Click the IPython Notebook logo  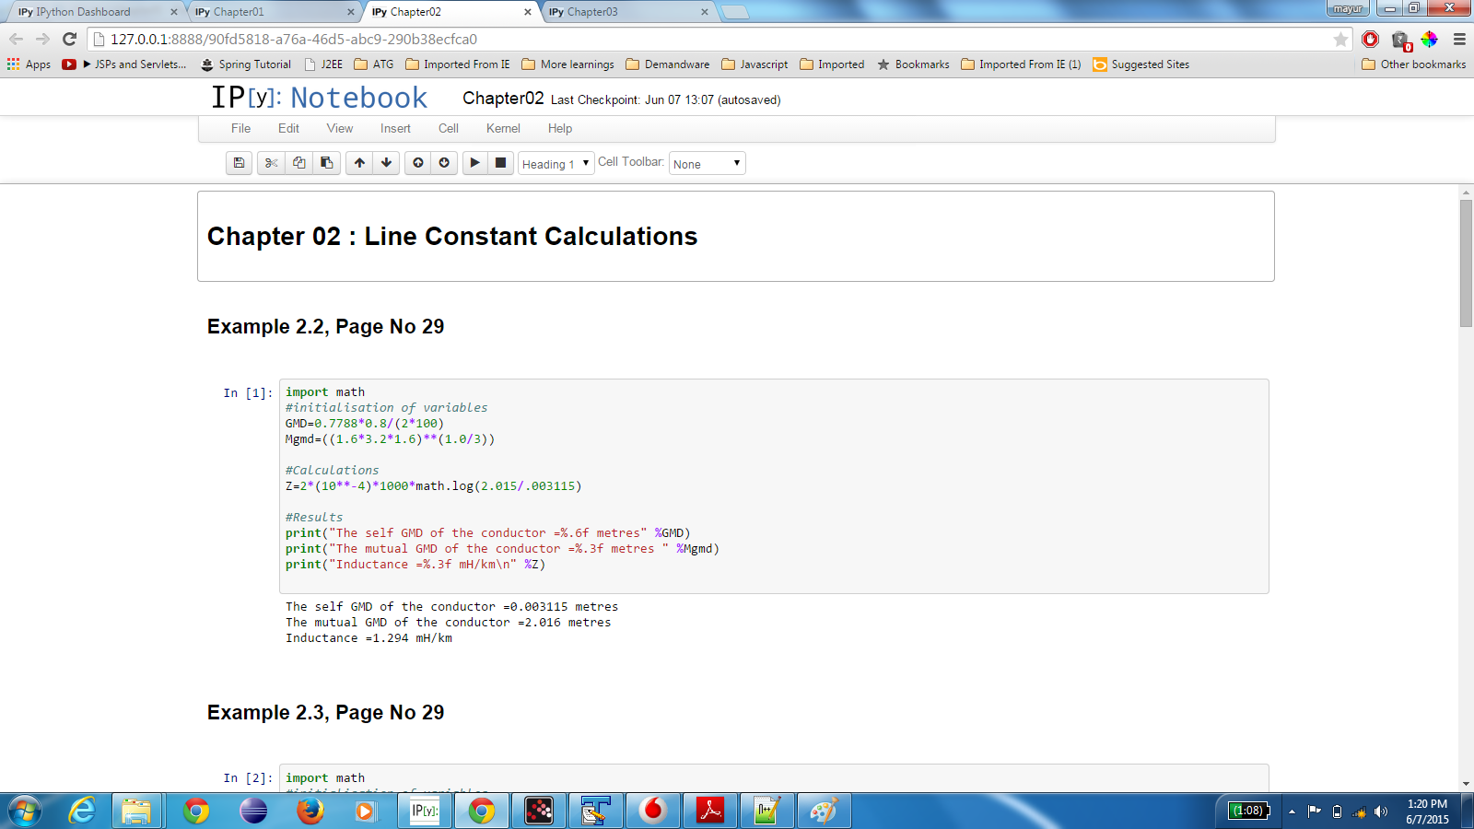[x=320, y=98]
